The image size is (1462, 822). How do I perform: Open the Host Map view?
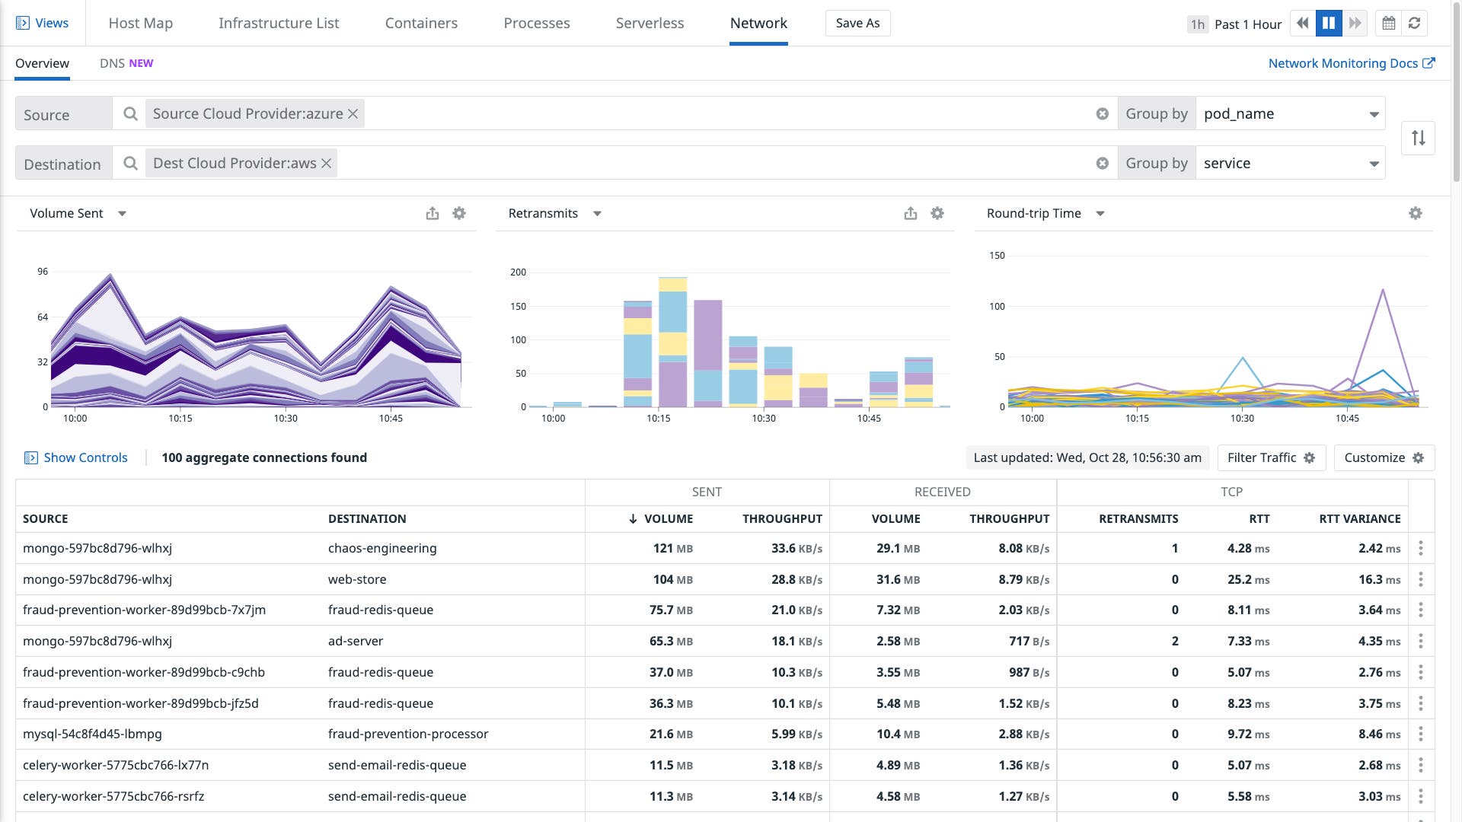(x=140, y=23)
